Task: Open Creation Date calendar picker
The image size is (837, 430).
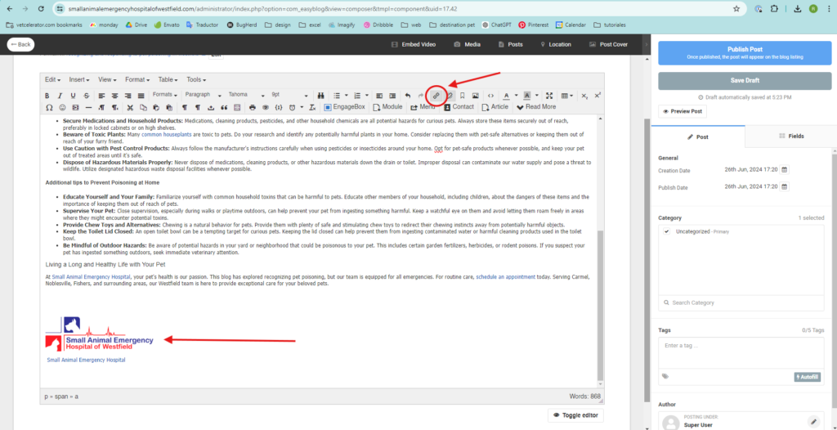Action: (784, 170)
